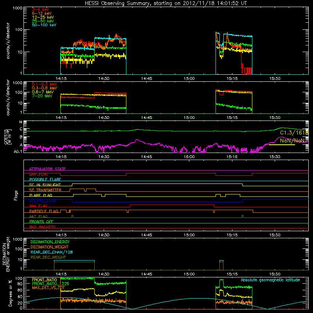Click the 15:30 tick under the GOES plot

[x=275, y=157]
